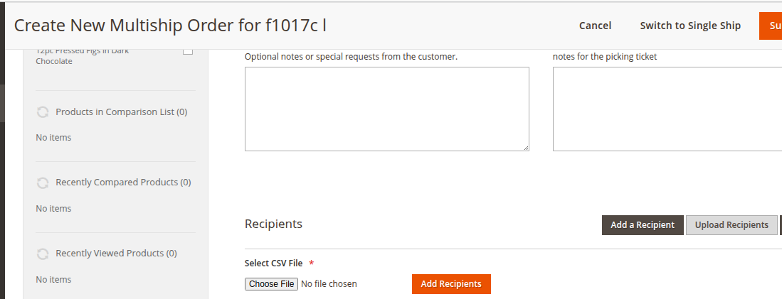Image resolution: width=782 pixels, height=299 pixels.
Task: Open the Upload Recipients option
Action: 731,225
